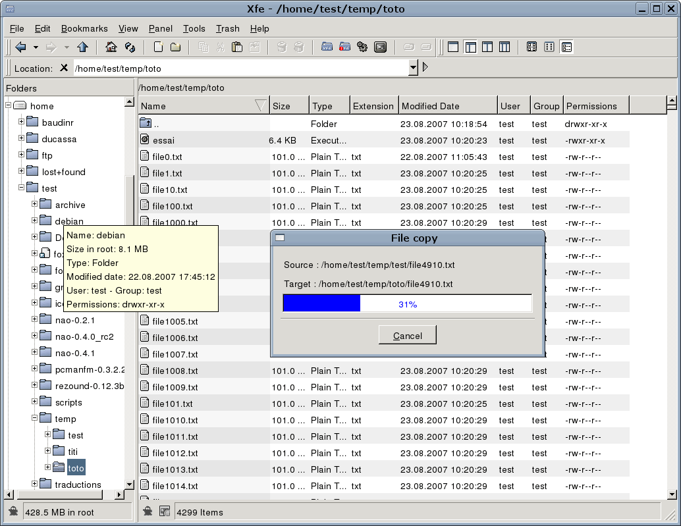Collapse the temp folder in the tree

tap(34, 418)
